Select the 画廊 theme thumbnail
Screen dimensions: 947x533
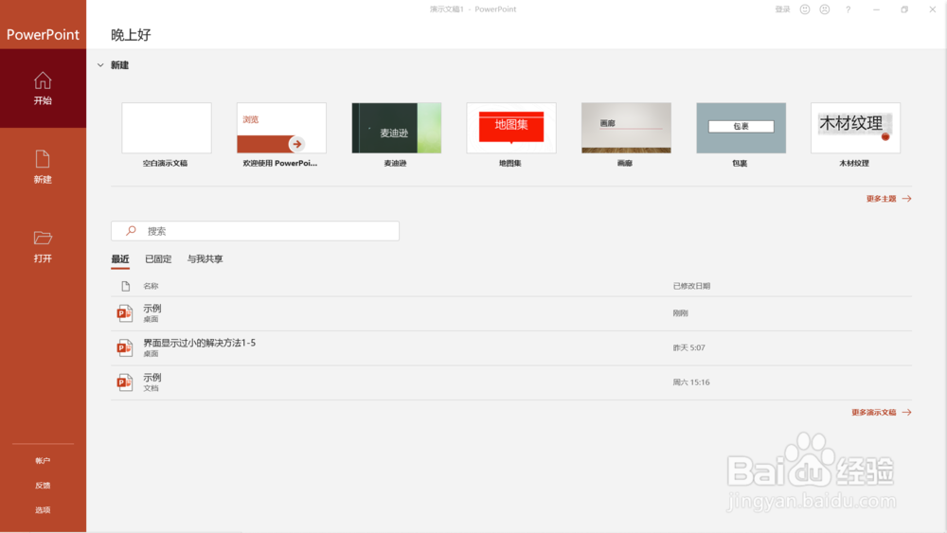(x=626, y=128)
